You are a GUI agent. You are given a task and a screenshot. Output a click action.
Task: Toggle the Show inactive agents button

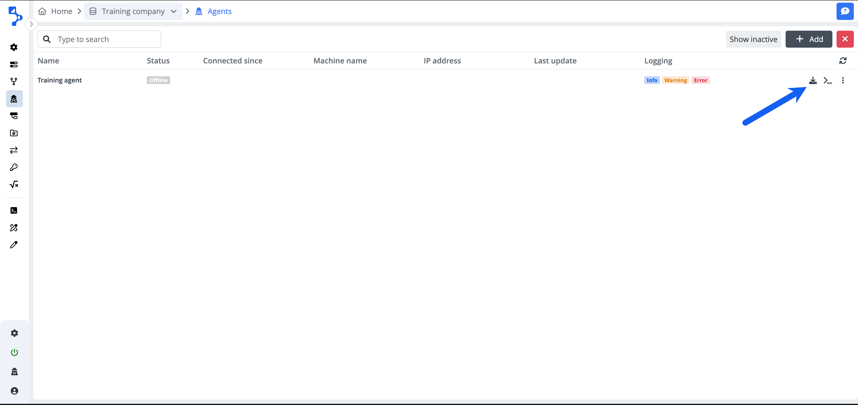click(753, 39)
